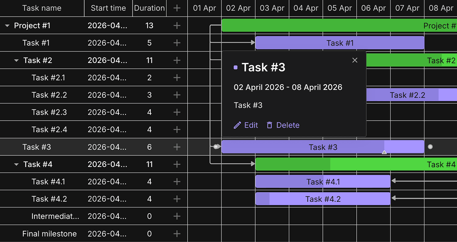This screenshot has width=457, height=242.
Task: Click the left link circle of Task #3 bar
Action: point(216,147)
